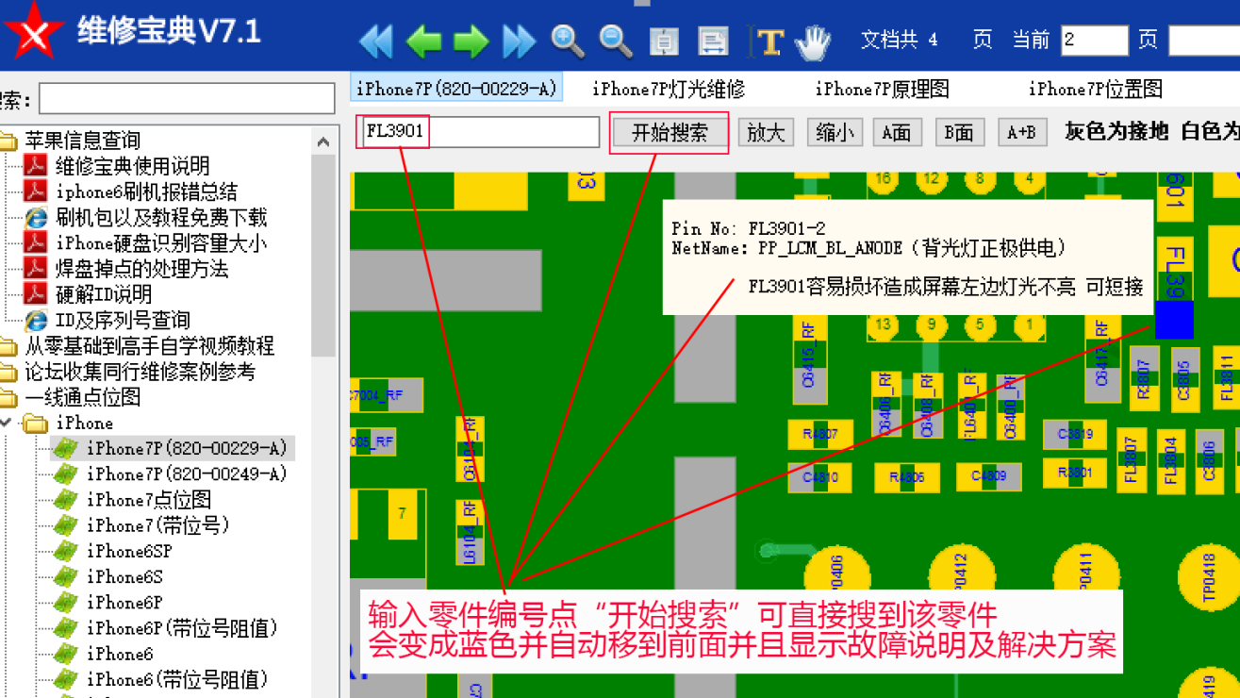Click the FL3901 component search field

[478, 132]
